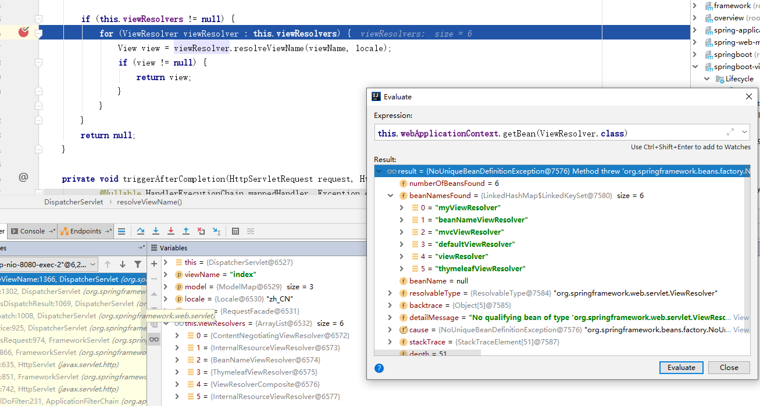Switch to the Endpoints tab
760x406 pixels.
[85, 231]
